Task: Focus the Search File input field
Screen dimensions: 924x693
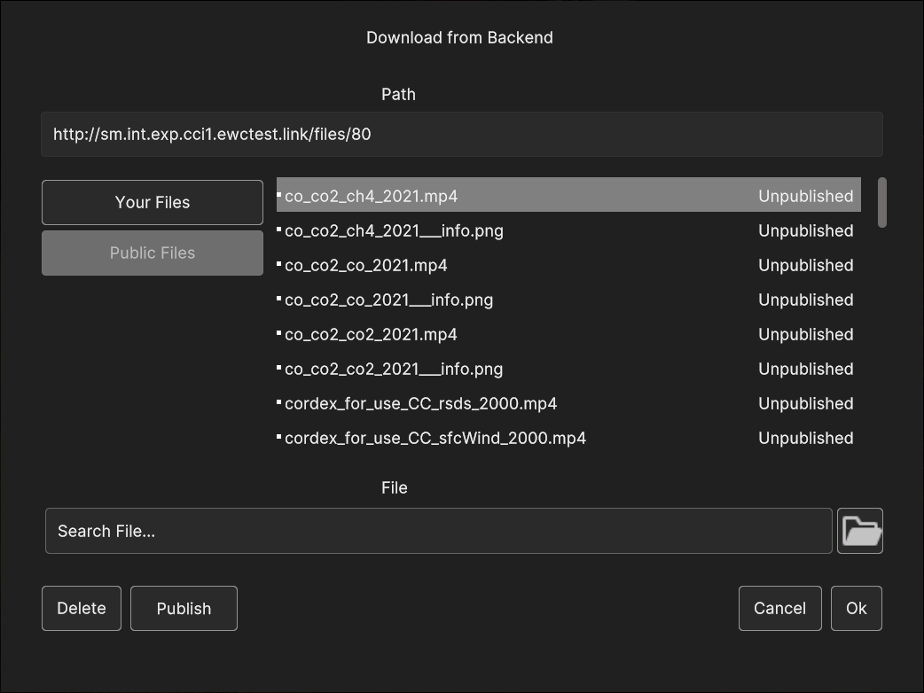Action: (x=438, y=531)
